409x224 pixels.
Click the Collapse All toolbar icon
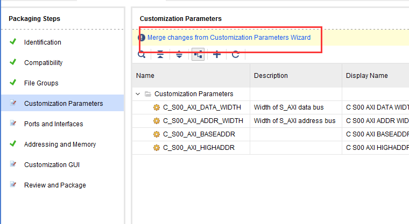point(160,54)
